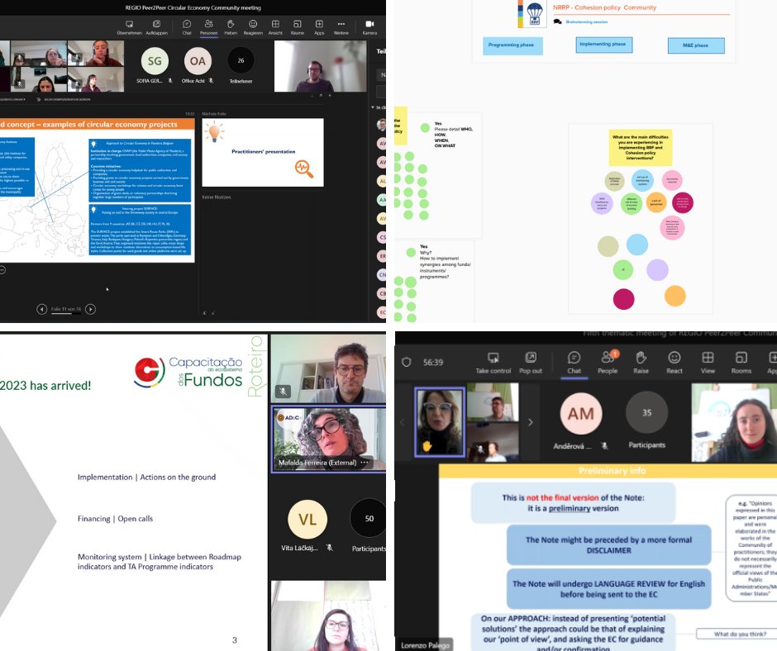Select the plain magenta circle on whiteboard
The image size is (777, 651).
click(x=623, y=299)
